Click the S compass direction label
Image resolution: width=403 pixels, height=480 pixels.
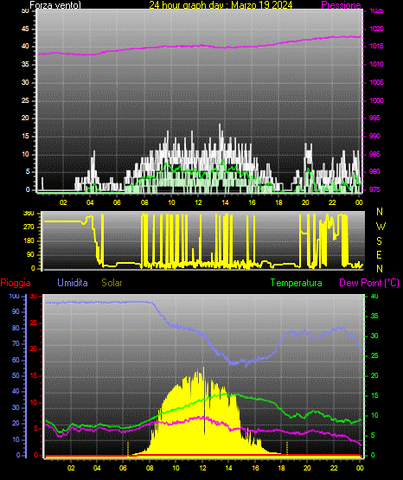[379, 241]
